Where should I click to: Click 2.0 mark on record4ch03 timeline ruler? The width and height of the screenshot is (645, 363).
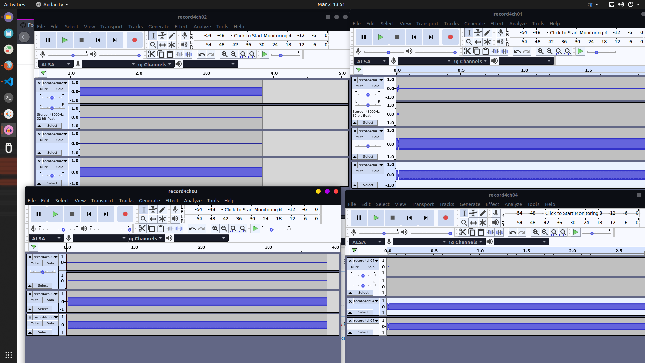click(x=201, y=247)
